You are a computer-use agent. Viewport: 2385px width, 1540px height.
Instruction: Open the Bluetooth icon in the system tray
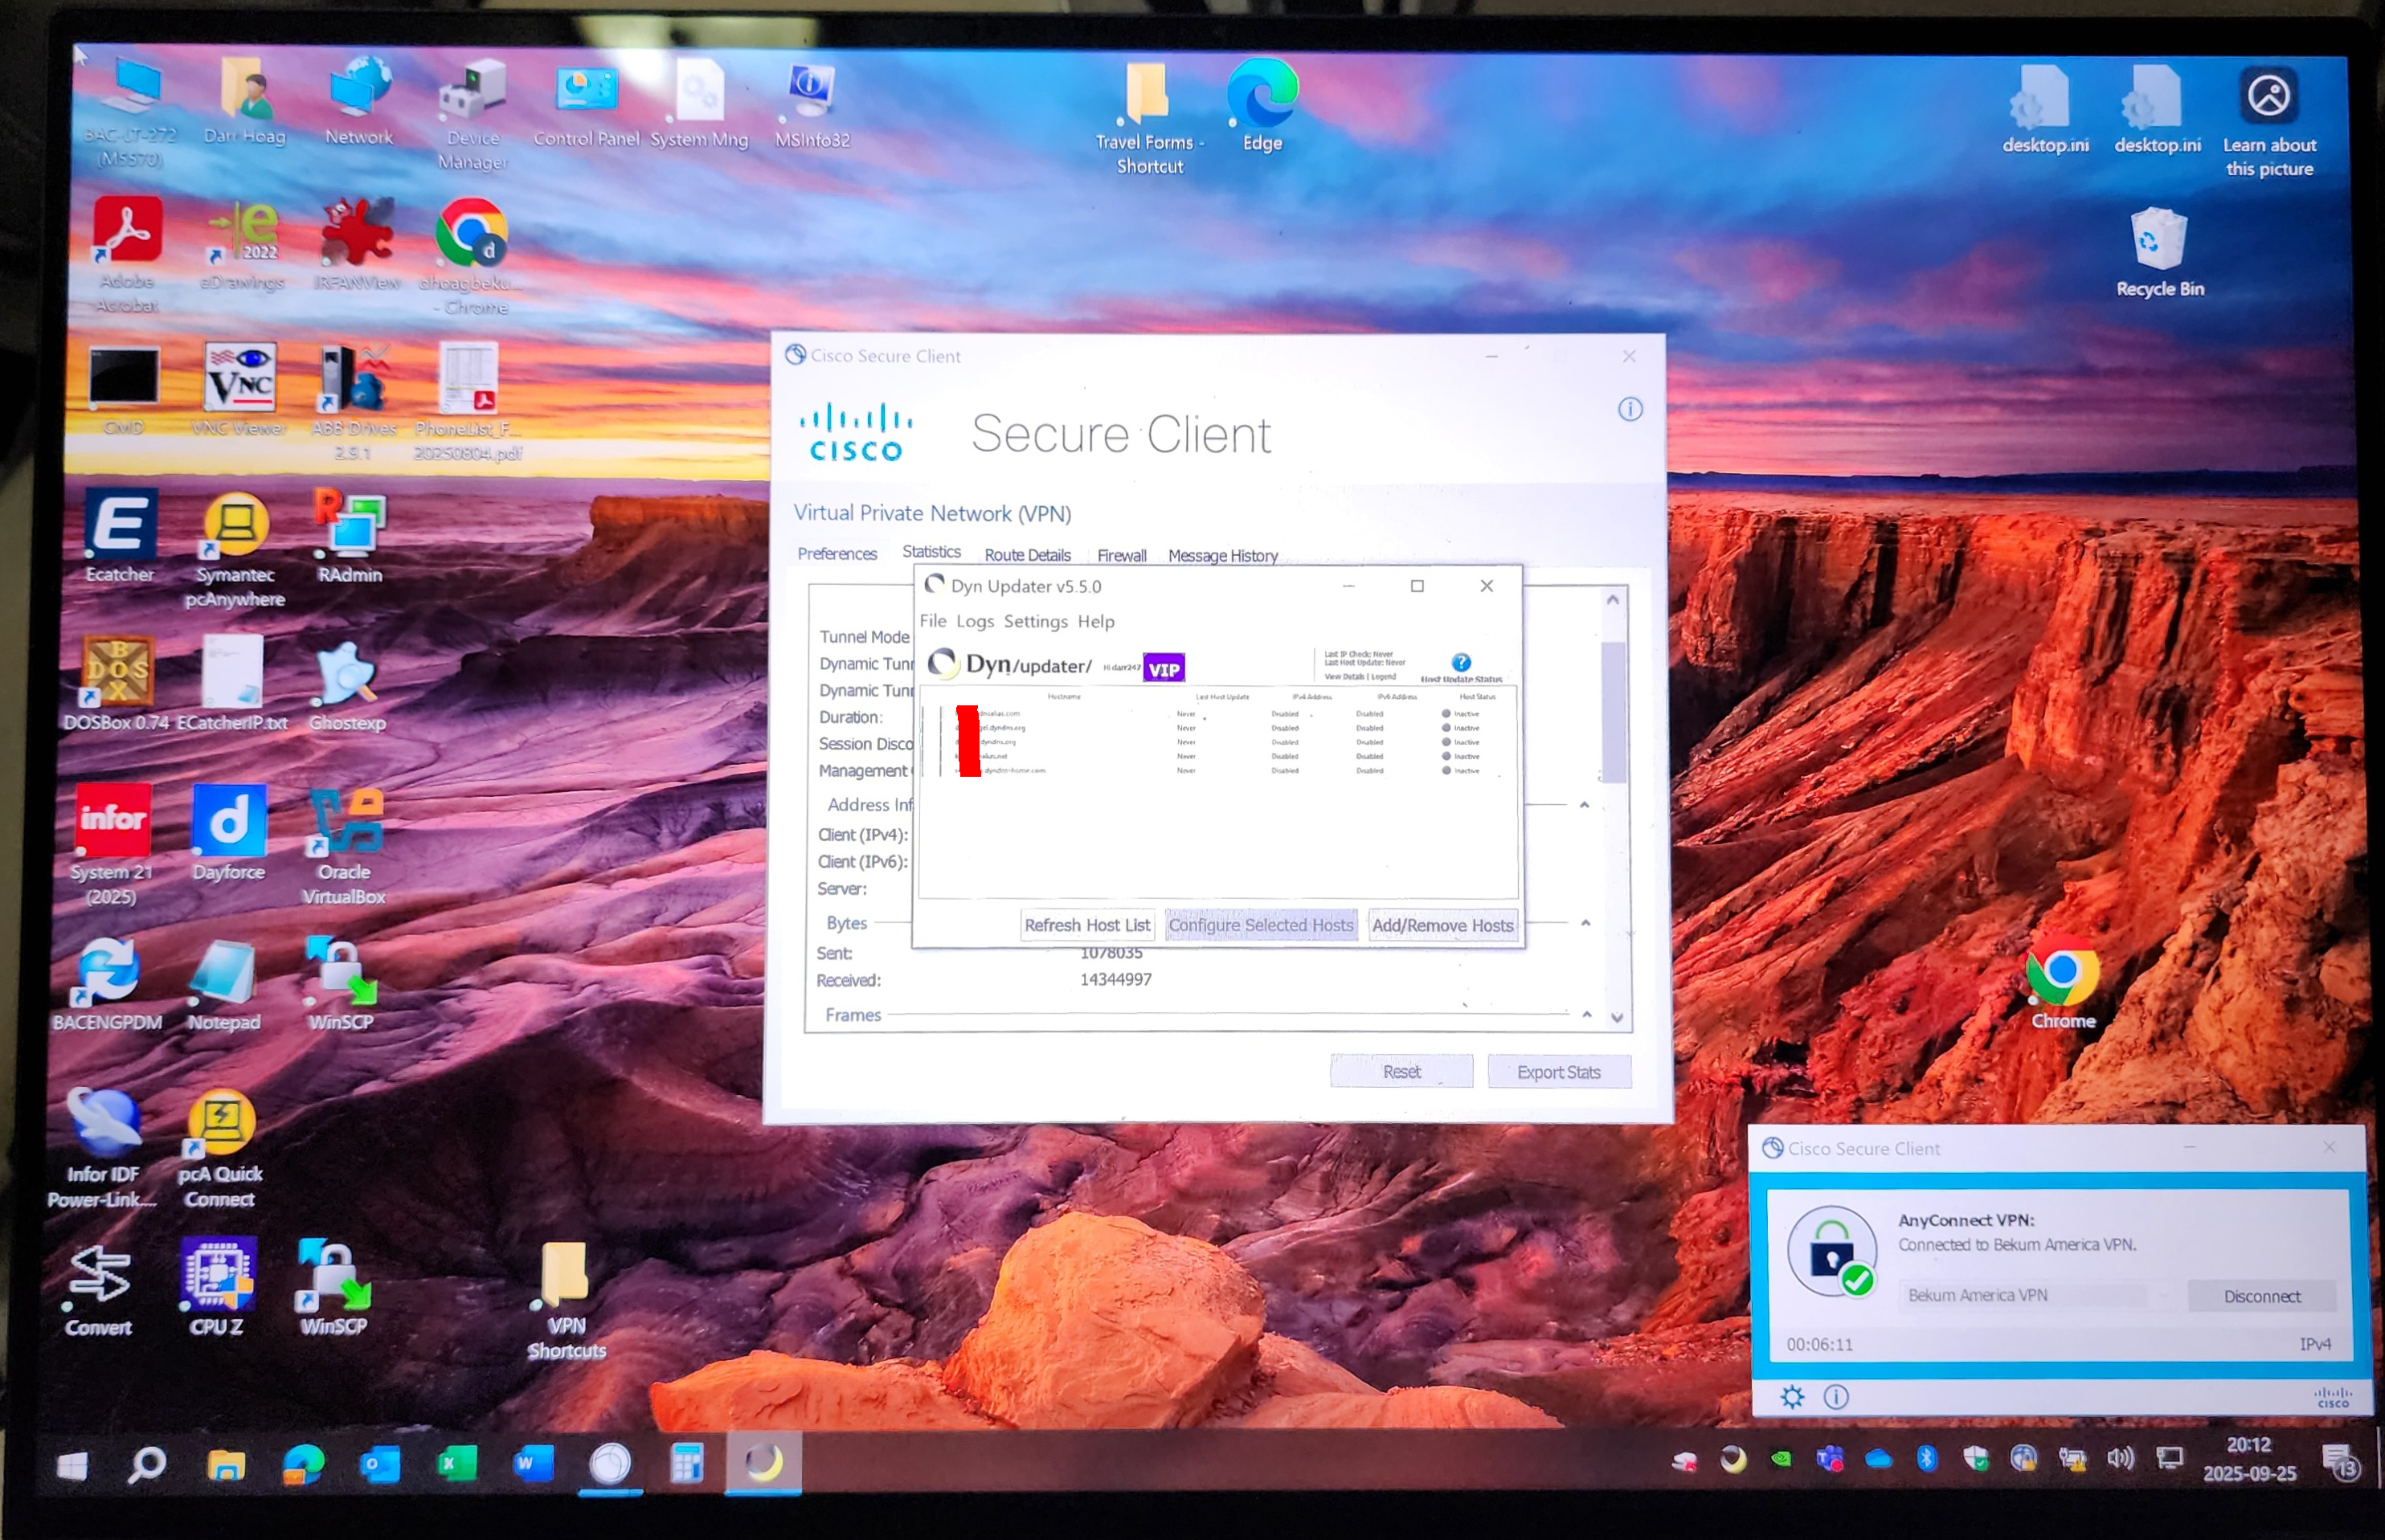tap(1926, 1459)
